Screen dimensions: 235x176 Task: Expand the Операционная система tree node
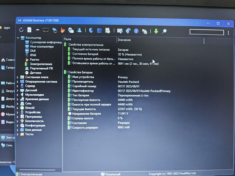click(18, 82)
